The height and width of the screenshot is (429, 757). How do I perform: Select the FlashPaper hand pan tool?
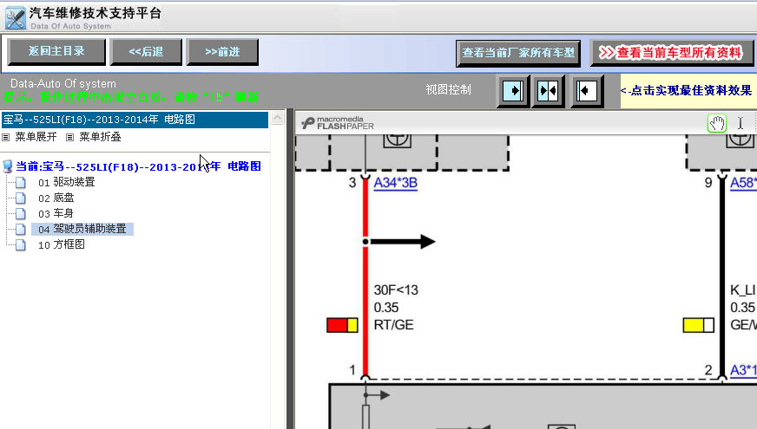tap(717, 123)
